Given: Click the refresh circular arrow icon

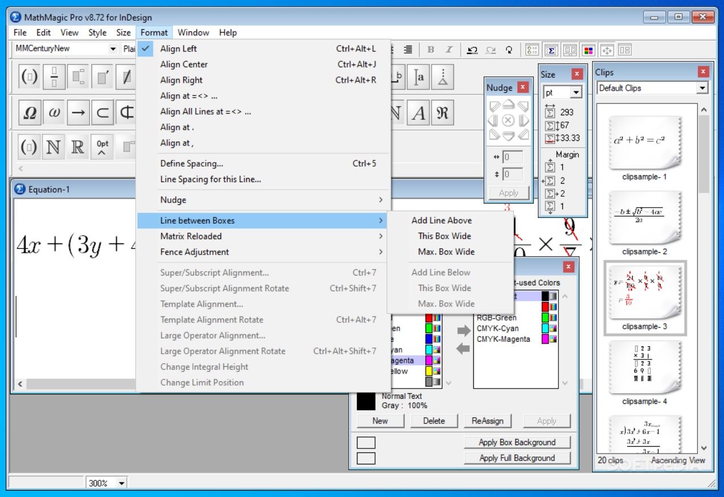Looking at the screenshot, I should click(509, 50).
